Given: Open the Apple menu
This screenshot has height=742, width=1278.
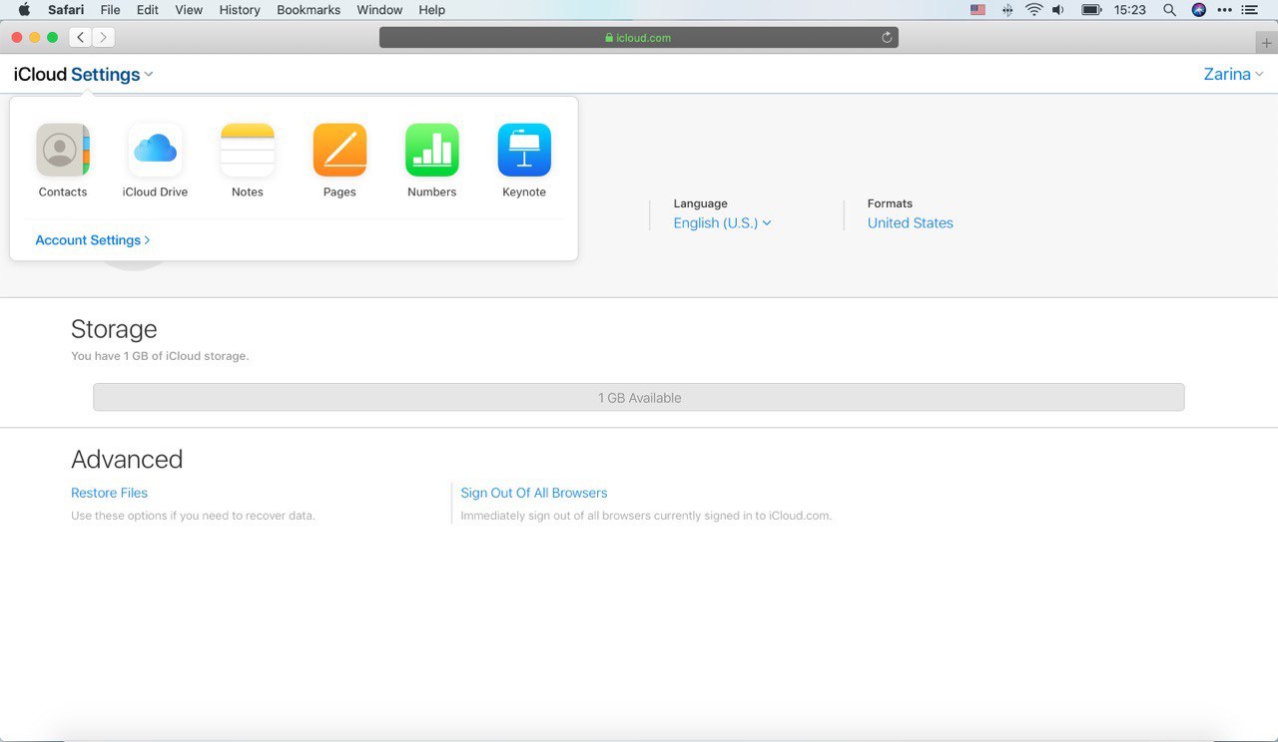Looking at the screenshot, I should click(x=24, y=10).
